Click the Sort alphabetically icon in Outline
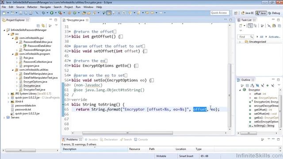 252,85
